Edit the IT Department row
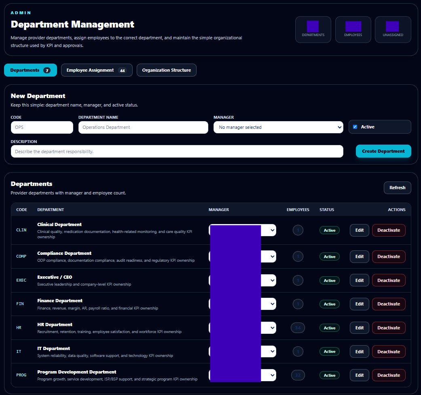Image resolution: width=421 pixels, height=395 pixels. [x=359, y=351]
